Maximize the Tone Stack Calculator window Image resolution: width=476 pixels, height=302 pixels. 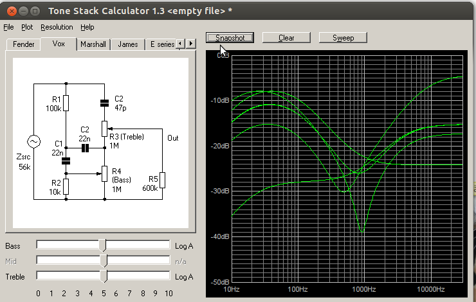coord(35,11)
